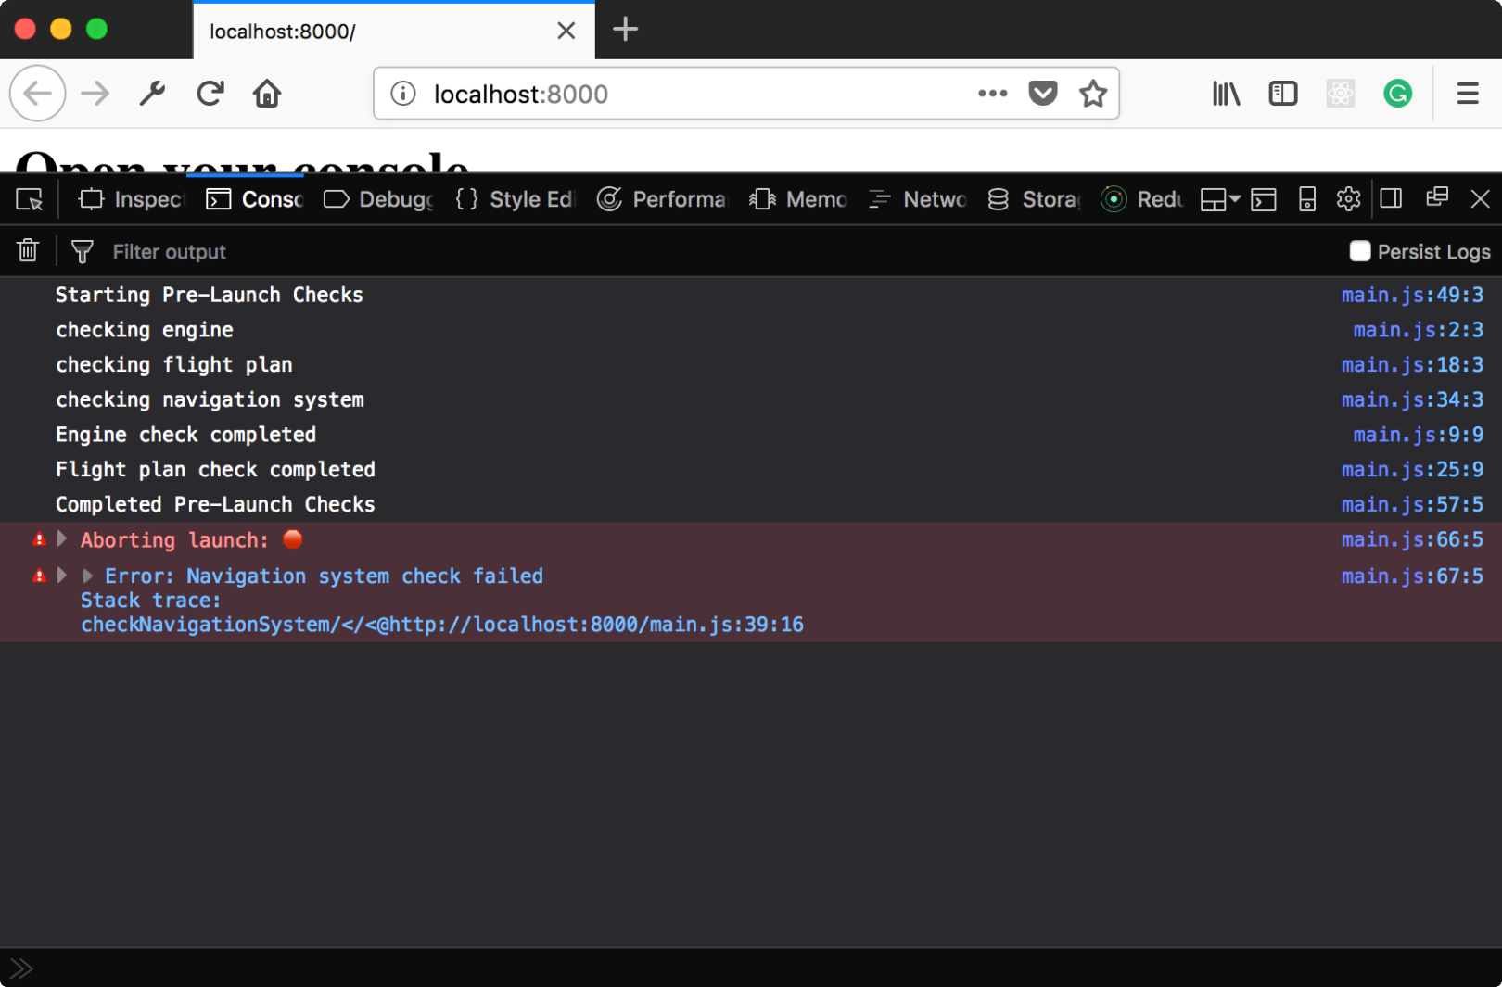Activate the element picker tool
Viewport: 1502px width, 987px height.
(29, 199)
